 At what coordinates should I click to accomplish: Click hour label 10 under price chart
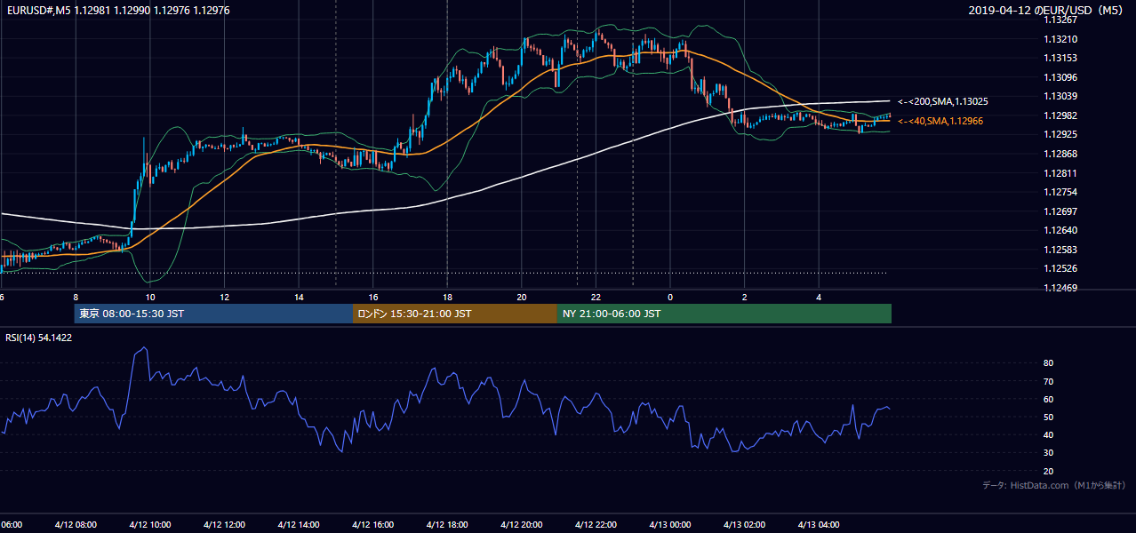(150, 298)
